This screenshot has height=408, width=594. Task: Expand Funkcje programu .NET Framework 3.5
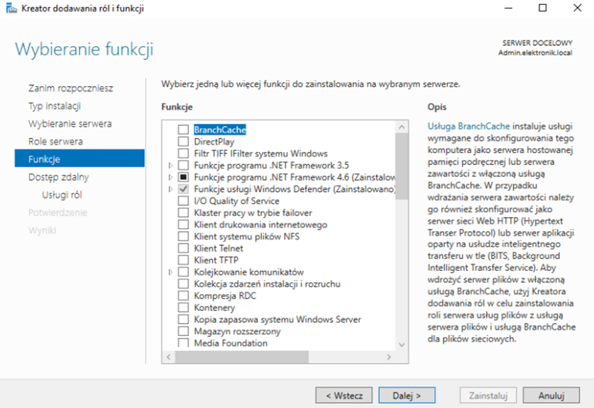(x=171, y=166)
